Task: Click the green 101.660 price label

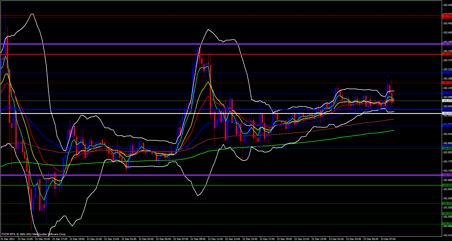Action: click(x=447, y=185)
